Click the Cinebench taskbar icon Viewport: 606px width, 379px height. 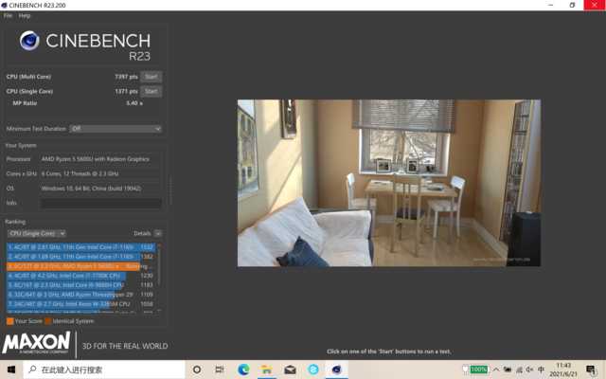pos(336,370)
